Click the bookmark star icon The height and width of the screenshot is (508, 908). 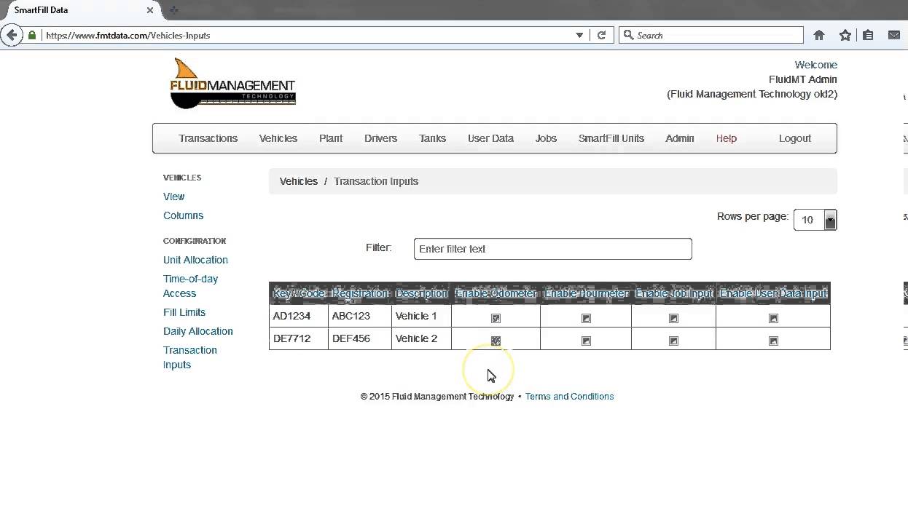pos(845,35)
